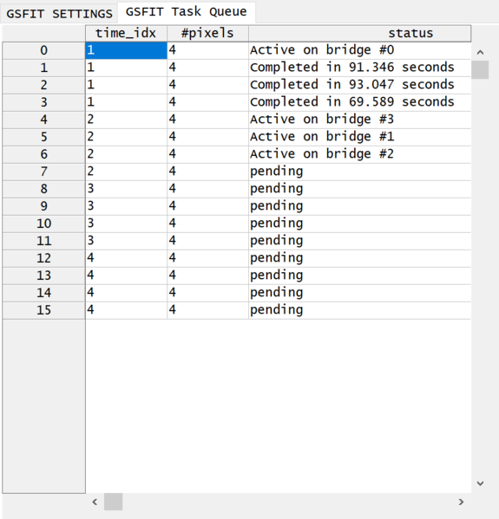This screenshot has height=519, width=499.
Task: Click the horizontal scrollbar left arrow
Action: (x=95, y=502)
